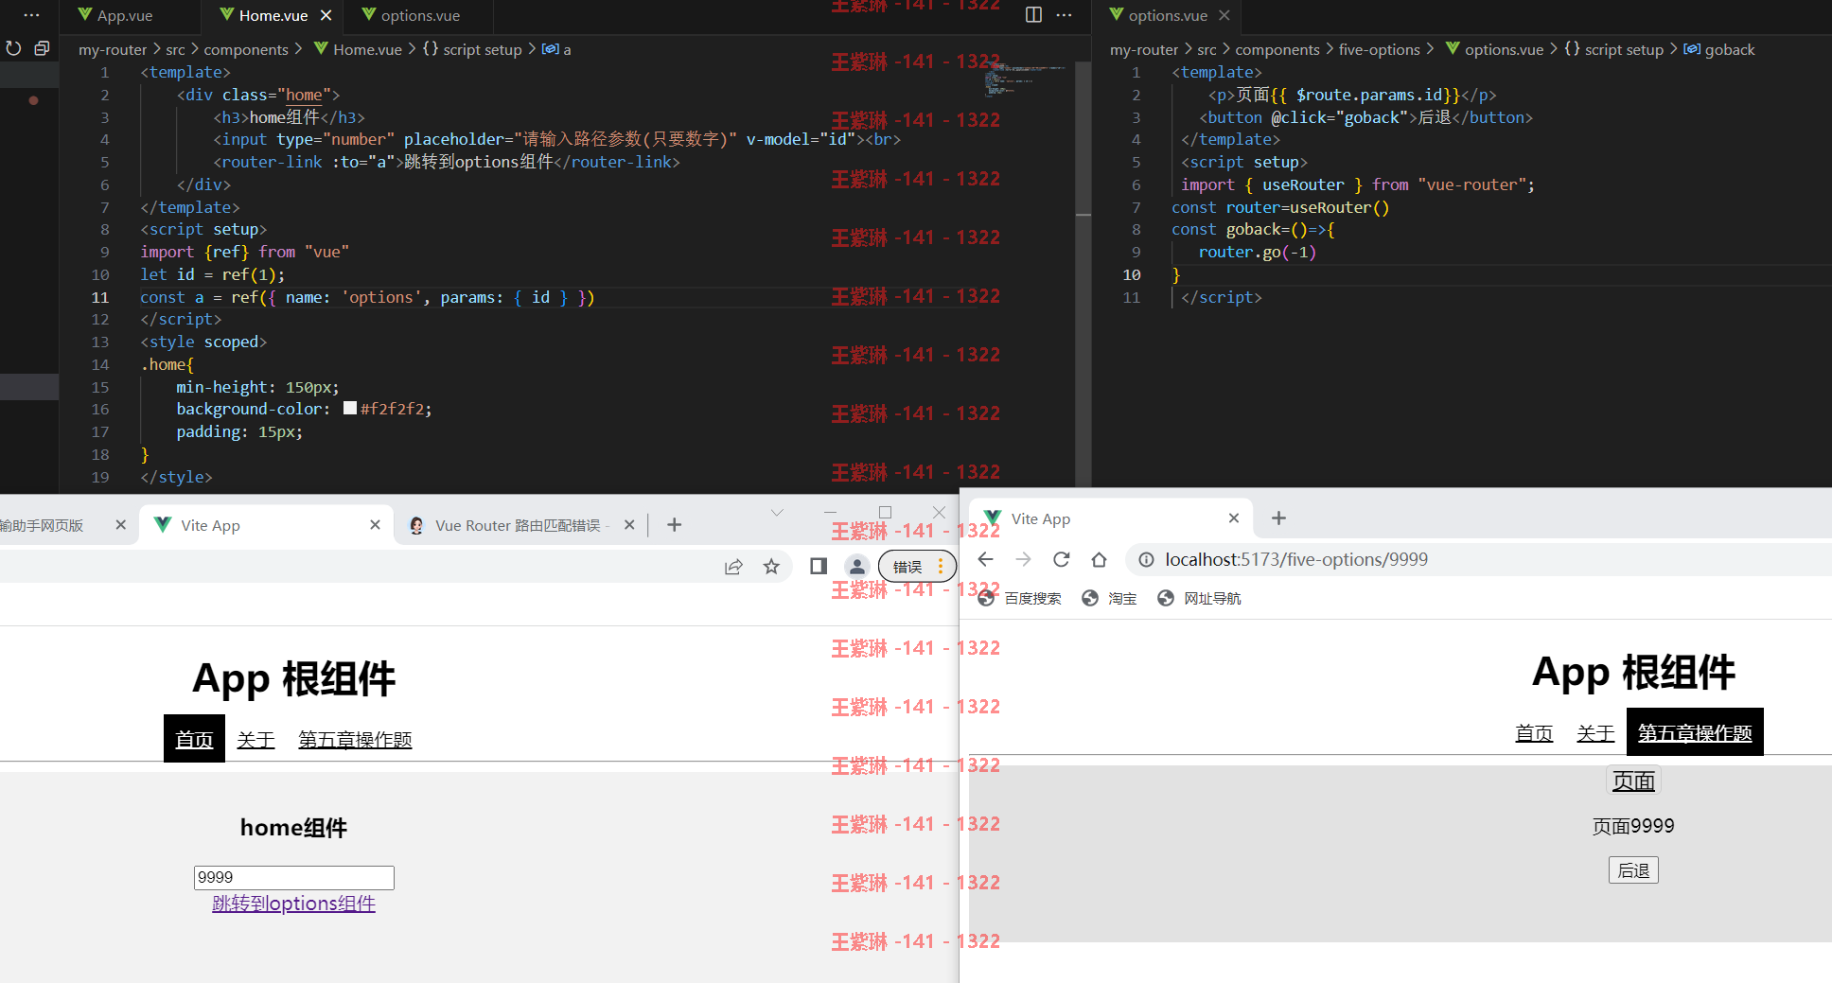Click five-options breadcrumb in right editor
This screenshot has height=983, width=1832.
point(1379,49)
